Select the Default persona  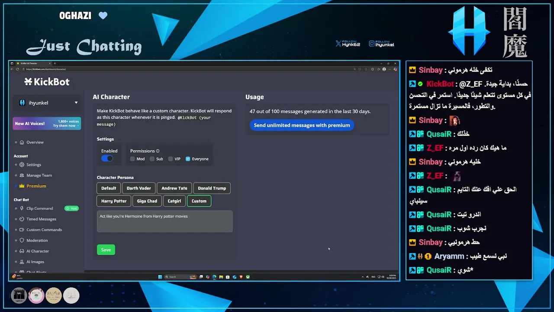pos(109,188)
